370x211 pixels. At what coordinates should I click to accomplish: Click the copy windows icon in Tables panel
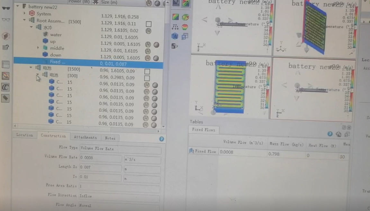347,134
